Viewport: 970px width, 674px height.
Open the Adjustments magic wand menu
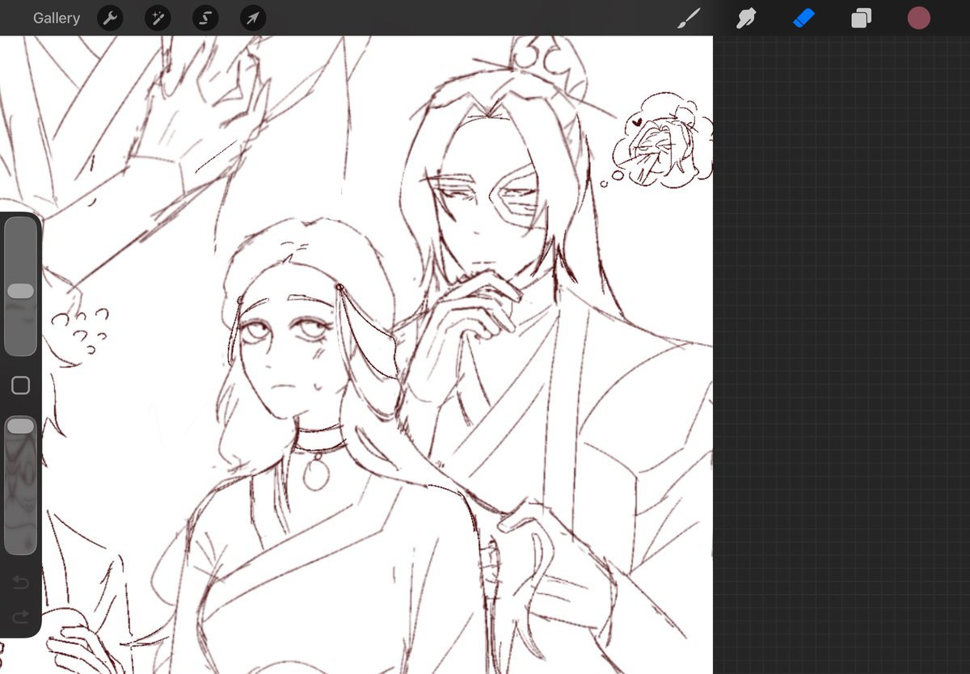pyautogui.click(x=158, y=18)
